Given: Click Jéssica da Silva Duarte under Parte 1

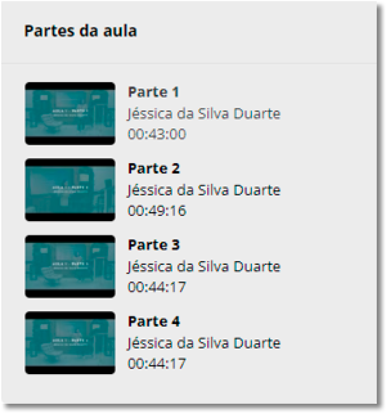Looking at the screenshot, I should (204, 114).
